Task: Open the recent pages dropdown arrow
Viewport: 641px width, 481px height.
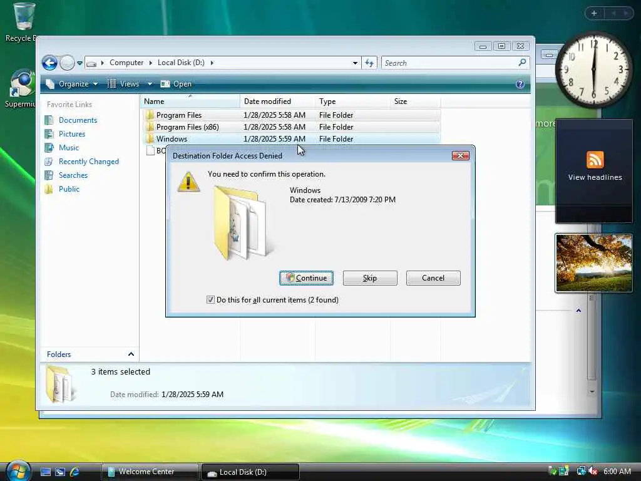Action: click(x=79, y=63)
